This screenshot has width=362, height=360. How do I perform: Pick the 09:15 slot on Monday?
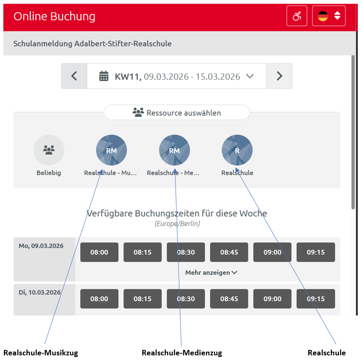315,252
